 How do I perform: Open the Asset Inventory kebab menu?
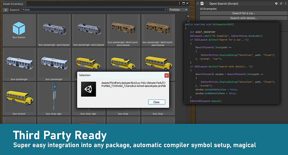[x=179, y=3]
